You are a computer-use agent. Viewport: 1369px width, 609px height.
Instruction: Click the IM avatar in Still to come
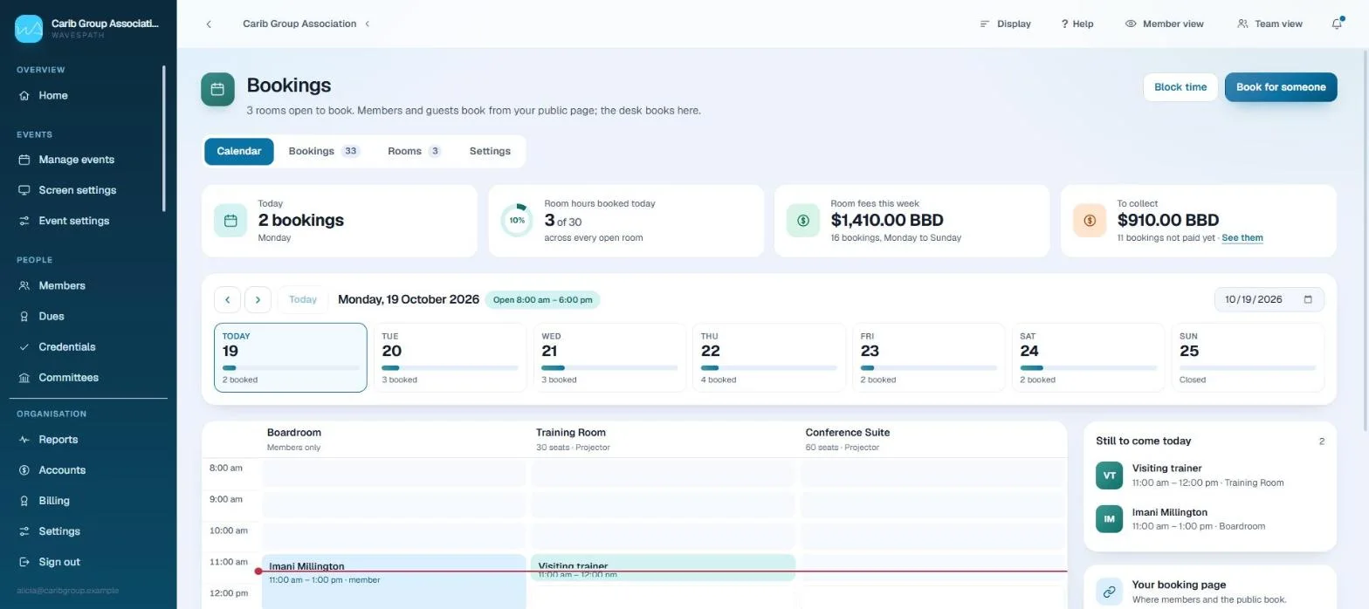point(1110,519)
